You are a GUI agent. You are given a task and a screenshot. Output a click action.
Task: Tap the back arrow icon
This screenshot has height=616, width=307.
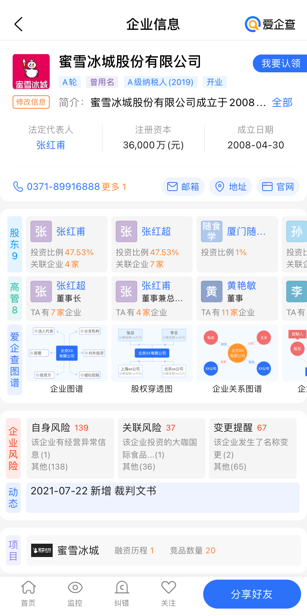pos(19,24)
